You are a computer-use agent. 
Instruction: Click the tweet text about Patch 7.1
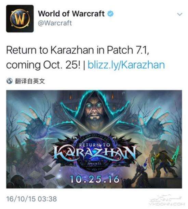(85, 57)
